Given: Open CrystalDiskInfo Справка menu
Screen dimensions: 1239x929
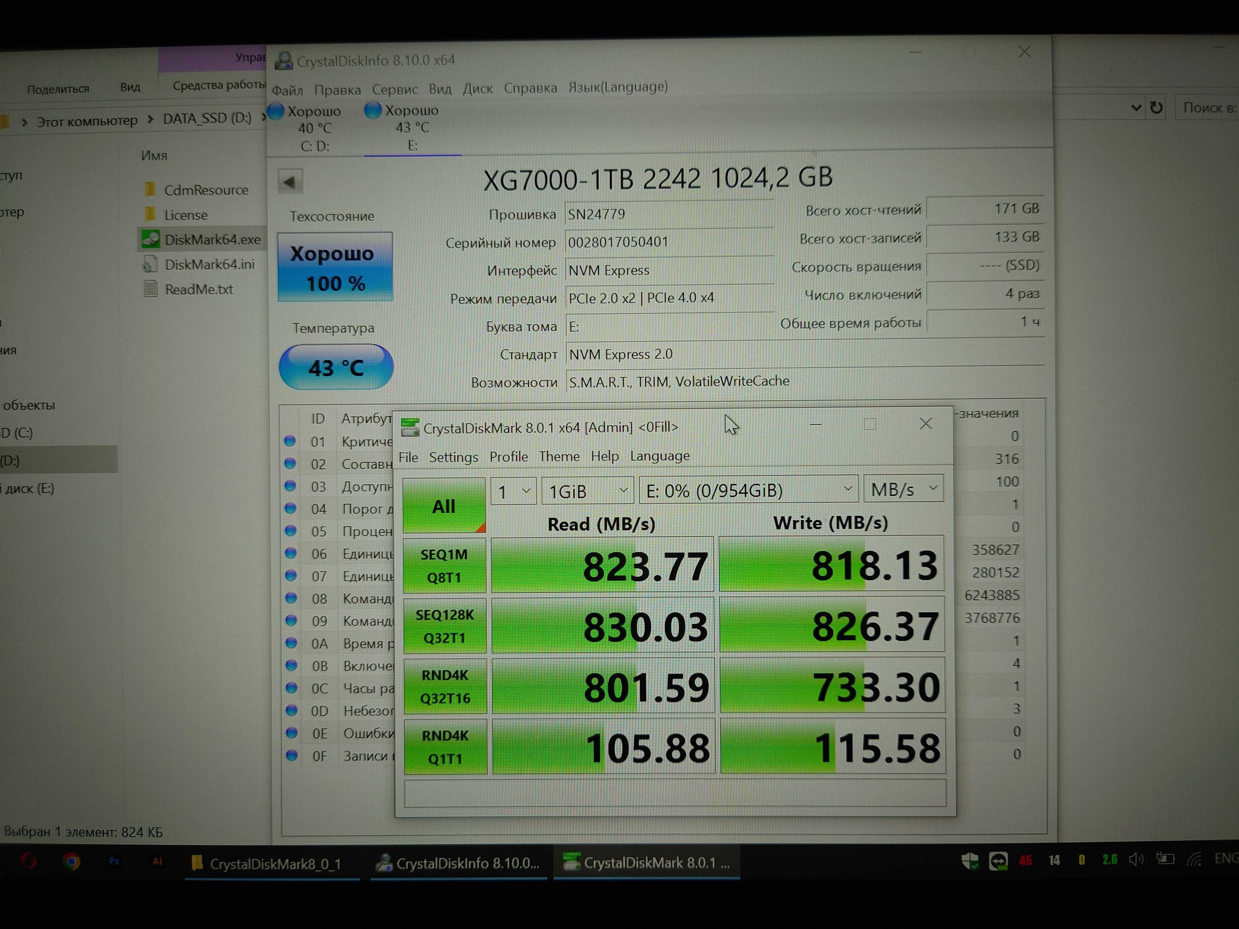Looking at the screenshot, I should 530,88.
